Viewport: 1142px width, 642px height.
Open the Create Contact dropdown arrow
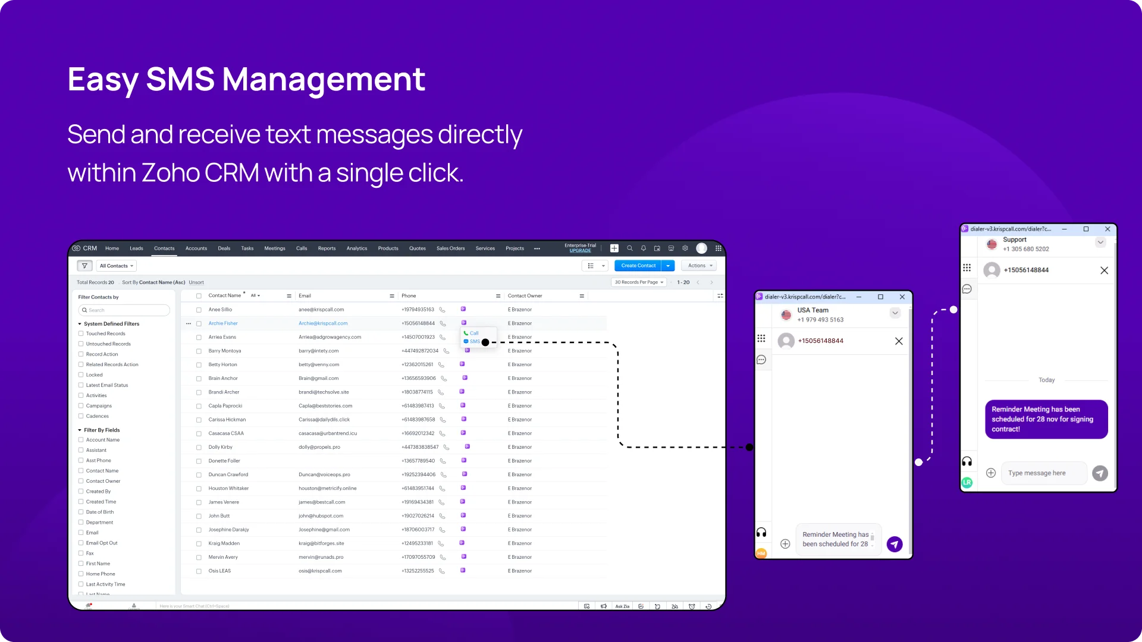tap(668, 266)
